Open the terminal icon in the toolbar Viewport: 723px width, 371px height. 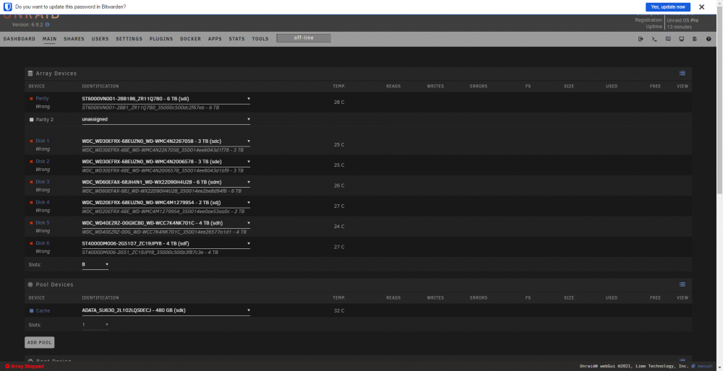pyautogui.click(x=654, y=39)
